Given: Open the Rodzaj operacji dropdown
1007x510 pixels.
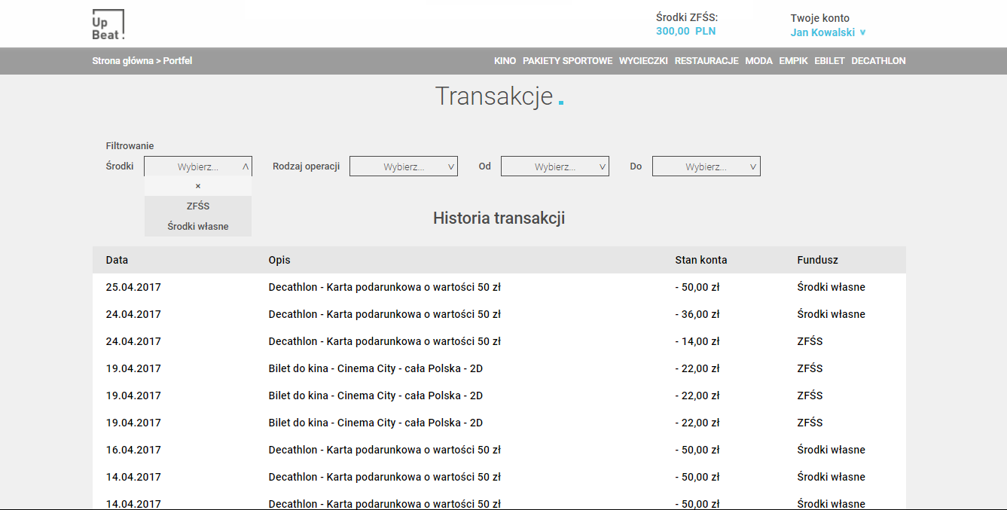Looking at the screenshot, I should coord(404,166).
